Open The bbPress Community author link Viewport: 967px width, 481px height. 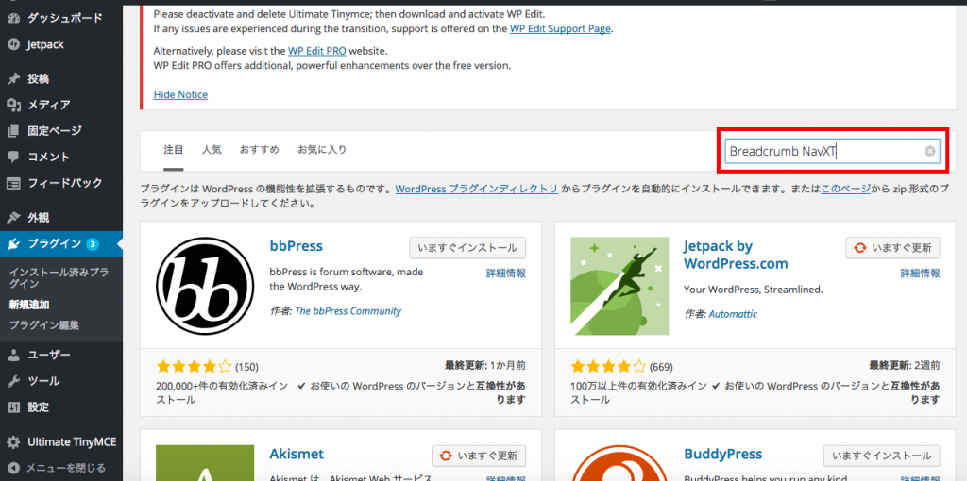(x=348, y=311)
